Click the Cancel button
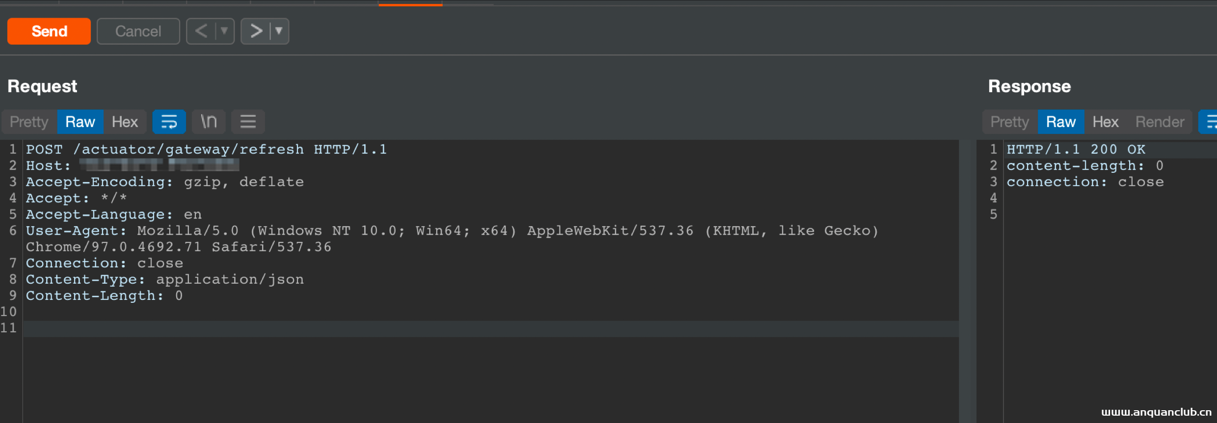This screenshot has height=423, width=1217. 138,31
